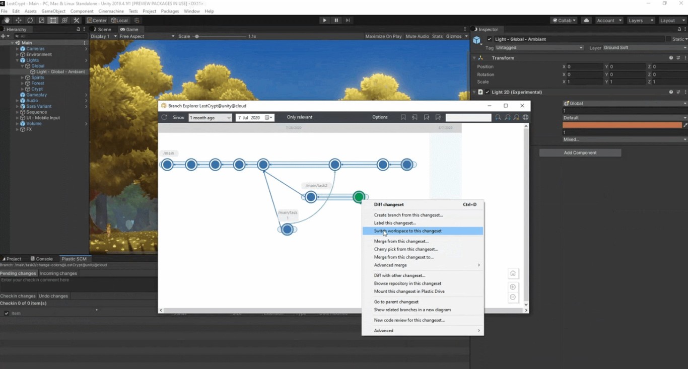Collapse the Lights item in Hierarchy
This screenshot has width=688, height=369.
click(18, 60)
